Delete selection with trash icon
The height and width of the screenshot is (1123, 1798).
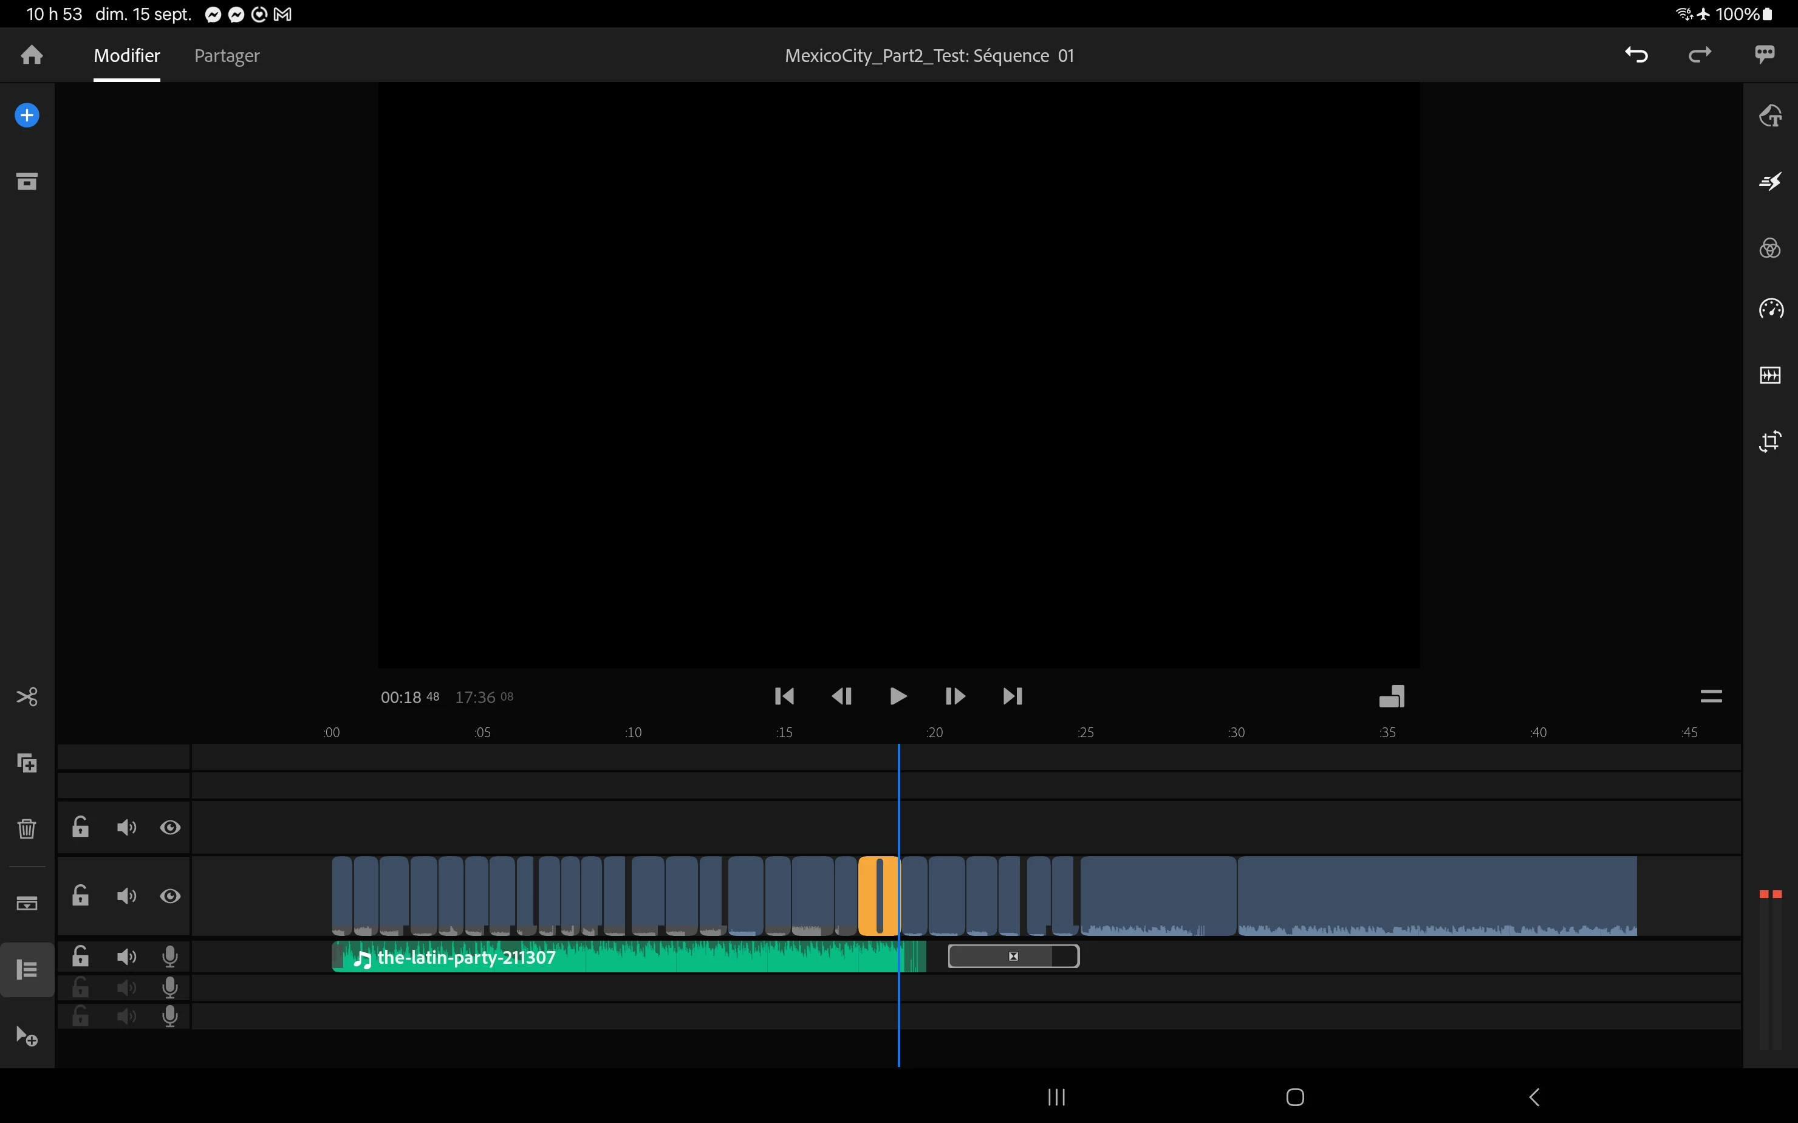pyautogui.click(x=27, y=828)
